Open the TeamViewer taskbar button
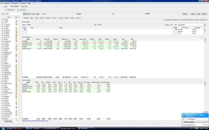 (86, 129)
